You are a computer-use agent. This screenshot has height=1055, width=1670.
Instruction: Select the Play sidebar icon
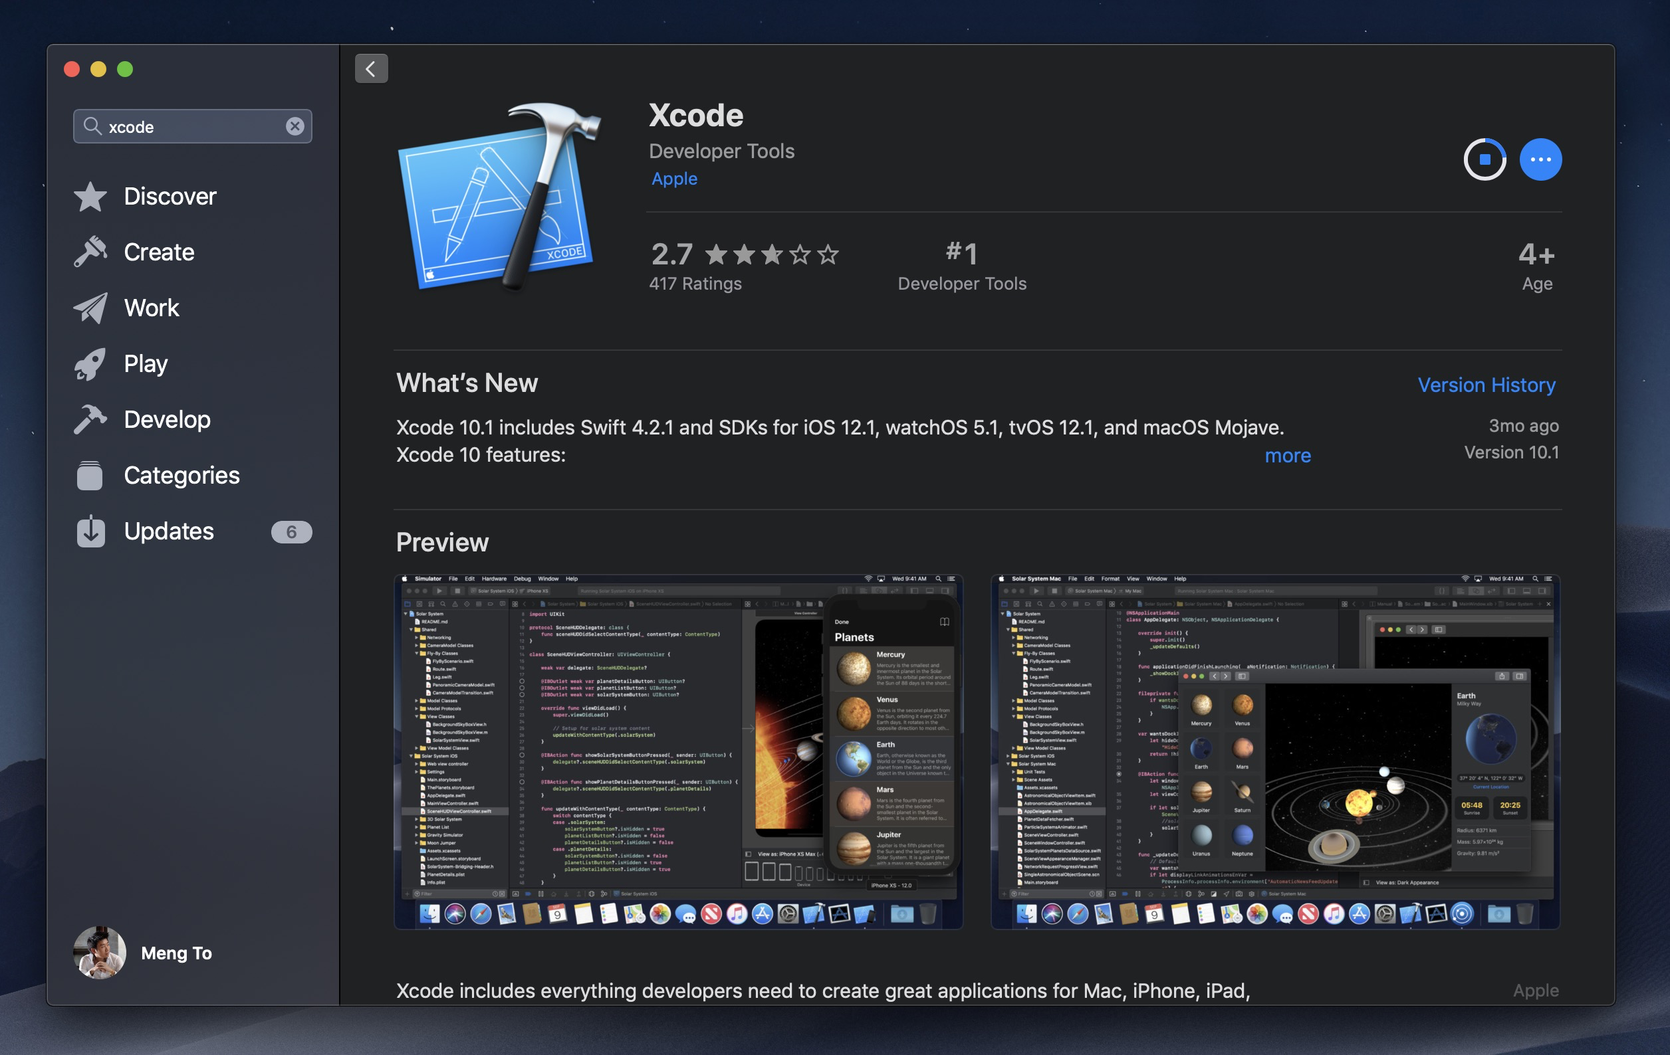(92, 361)
